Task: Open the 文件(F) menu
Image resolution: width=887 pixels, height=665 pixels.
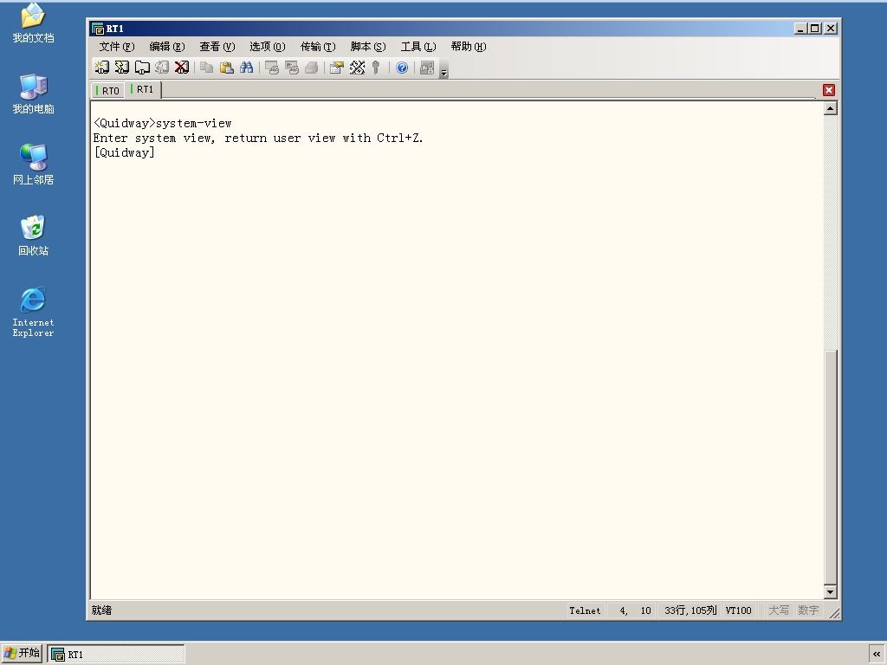Action: click(117, 47)
